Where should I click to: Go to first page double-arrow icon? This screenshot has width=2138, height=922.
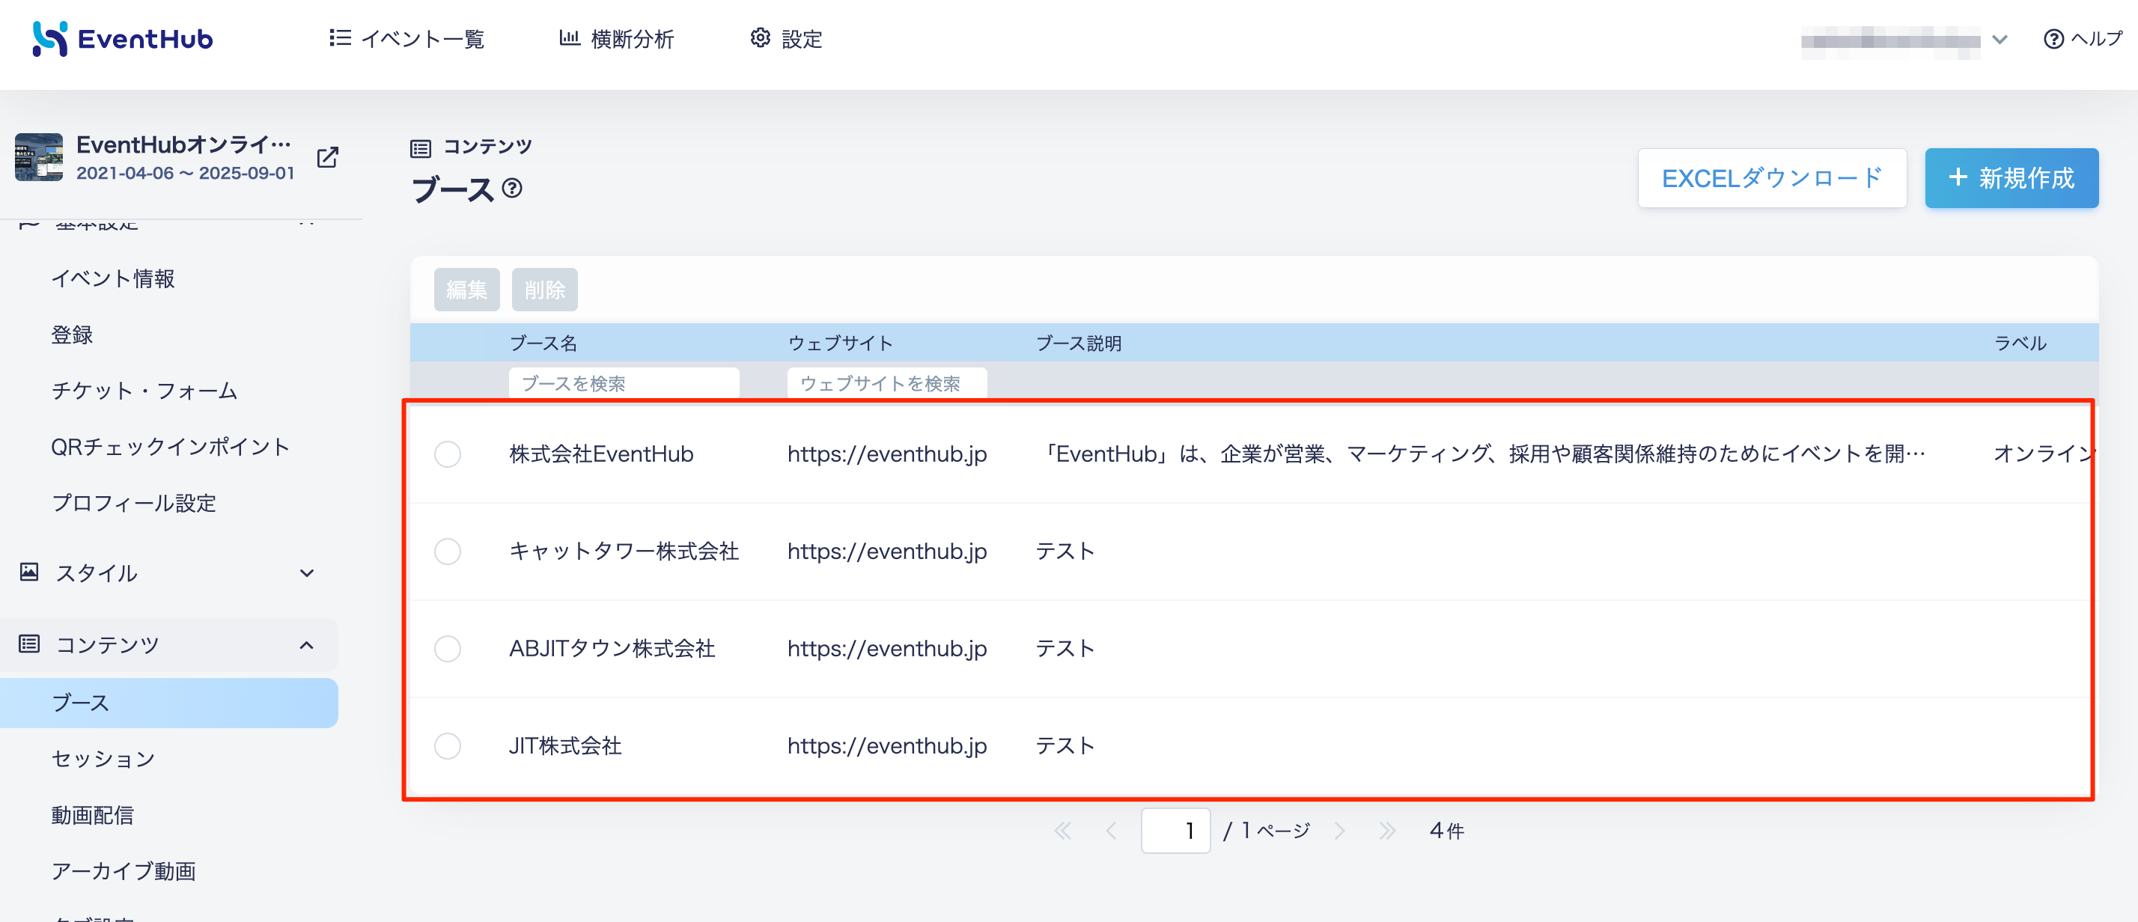click(1062, 830)
